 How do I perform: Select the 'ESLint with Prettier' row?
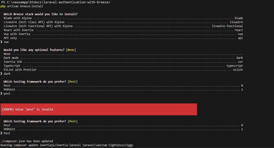pos(123,70)
